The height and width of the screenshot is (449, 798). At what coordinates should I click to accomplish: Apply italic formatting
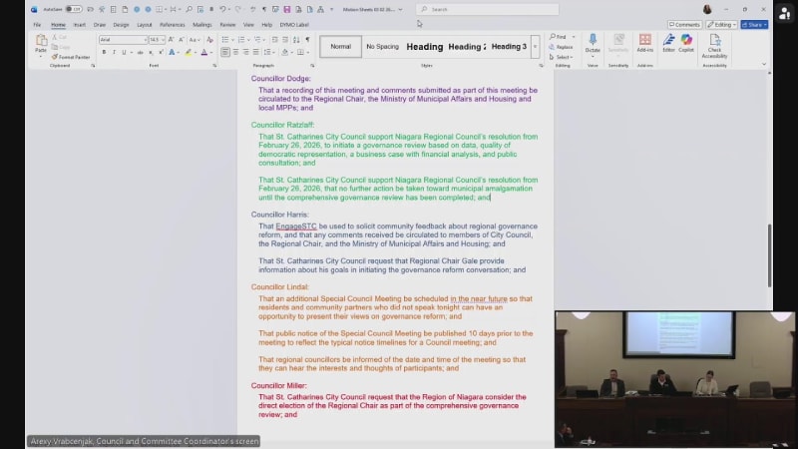114,52
